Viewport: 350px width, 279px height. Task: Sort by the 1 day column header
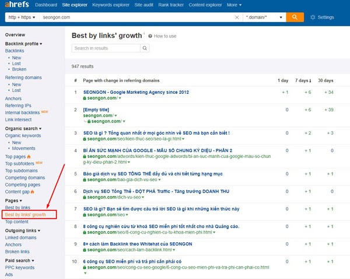point(283,80)
